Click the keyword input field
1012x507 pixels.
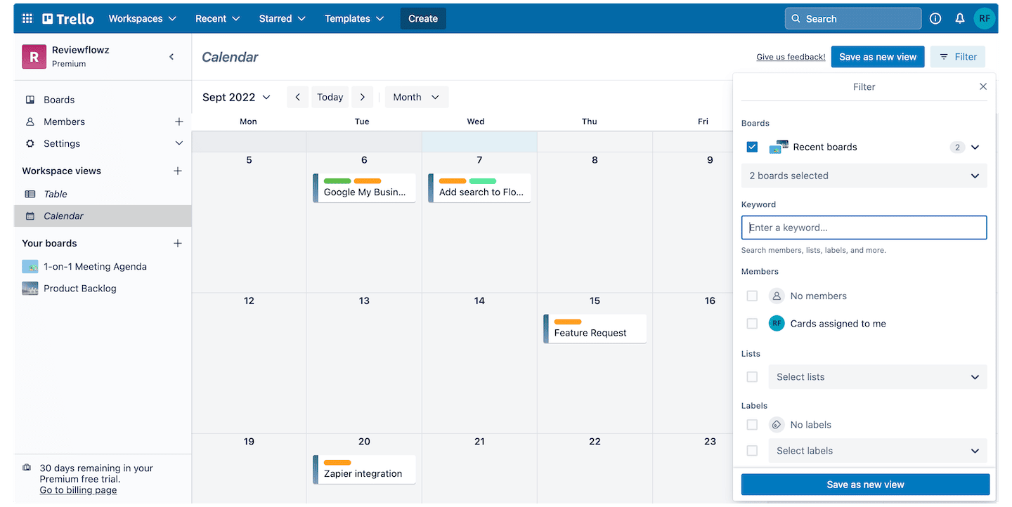tap(864, 228)
